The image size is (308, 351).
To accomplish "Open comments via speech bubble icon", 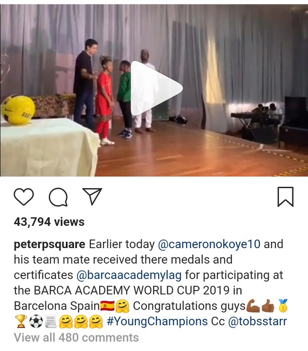I will (x=58, y=197).
